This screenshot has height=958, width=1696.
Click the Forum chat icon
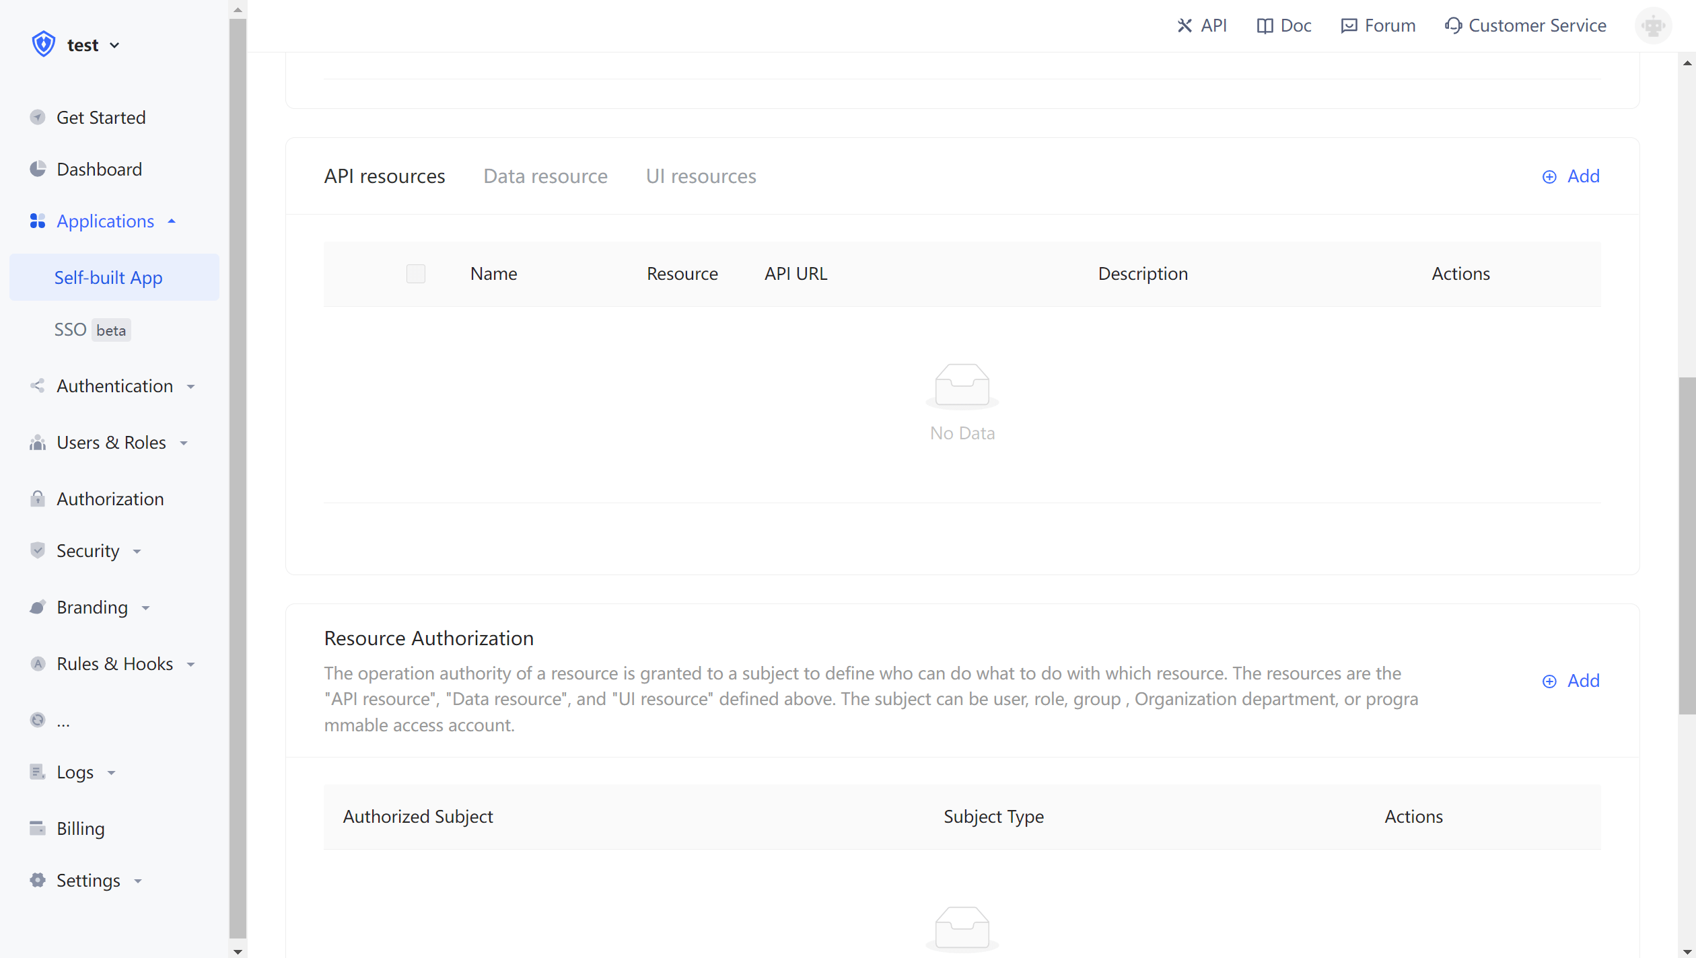coord(1349,26)
